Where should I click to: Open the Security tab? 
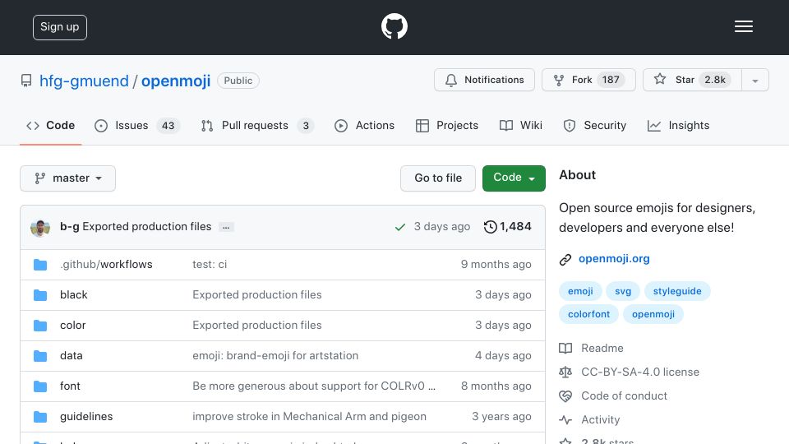tap(595, 125)
